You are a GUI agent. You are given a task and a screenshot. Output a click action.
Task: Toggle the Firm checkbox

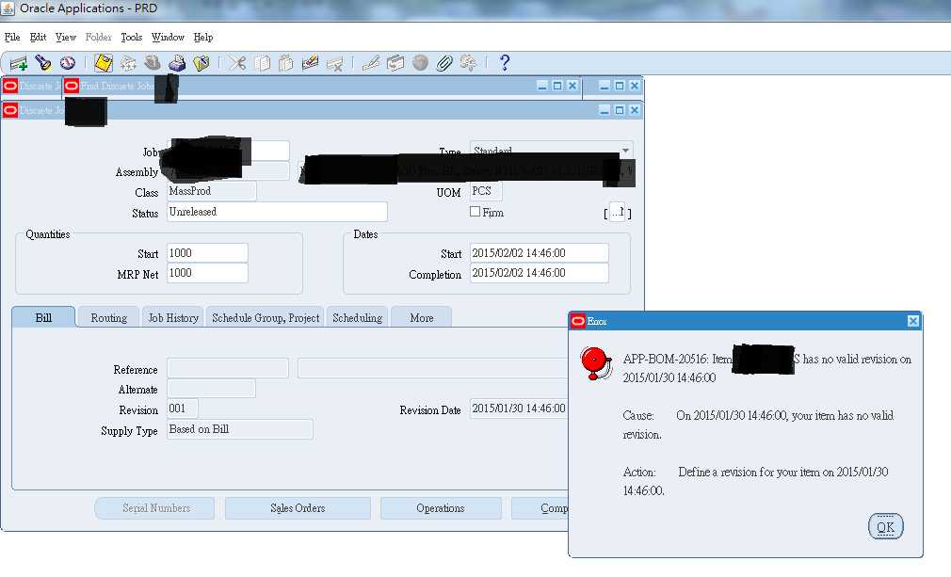[475, 212]
